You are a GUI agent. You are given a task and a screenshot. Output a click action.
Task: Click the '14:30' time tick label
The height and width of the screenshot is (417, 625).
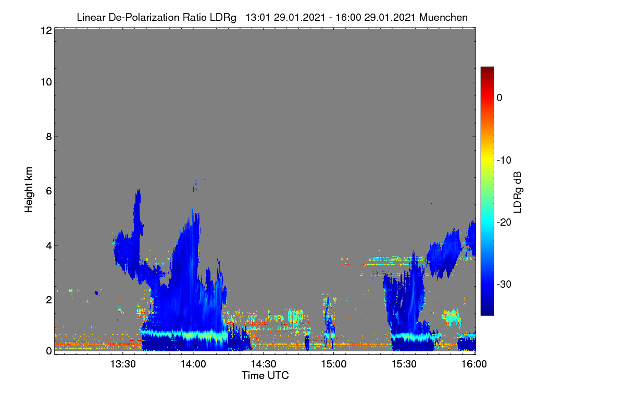tap(263, 365)
